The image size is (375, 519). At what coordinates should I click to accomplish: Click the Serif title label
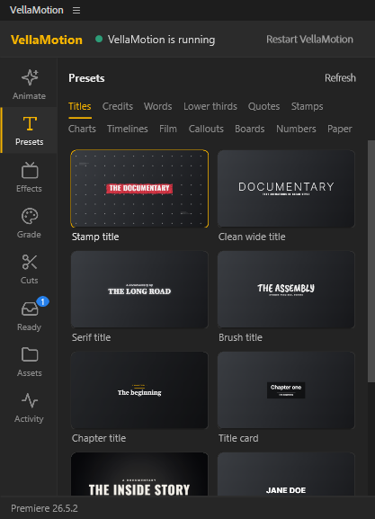tap(92, 337)
